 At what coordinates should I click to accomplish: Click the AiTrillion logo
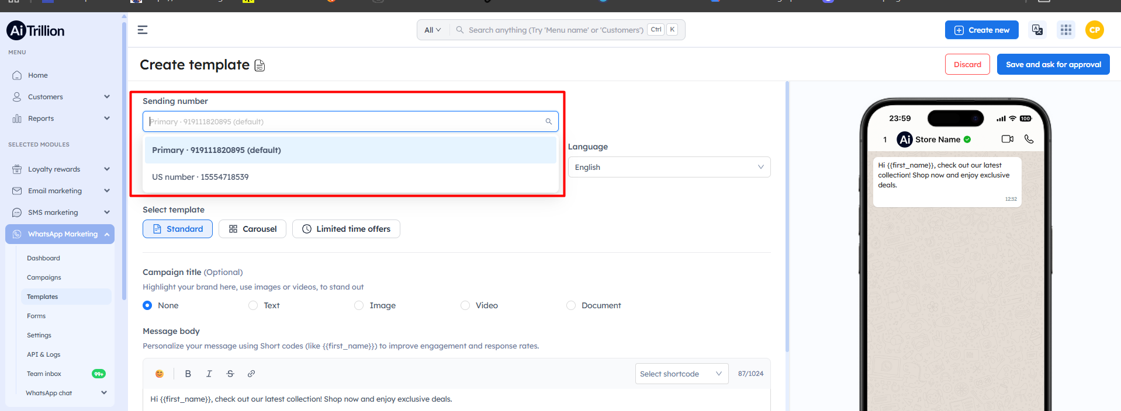[x=36, y=30]
